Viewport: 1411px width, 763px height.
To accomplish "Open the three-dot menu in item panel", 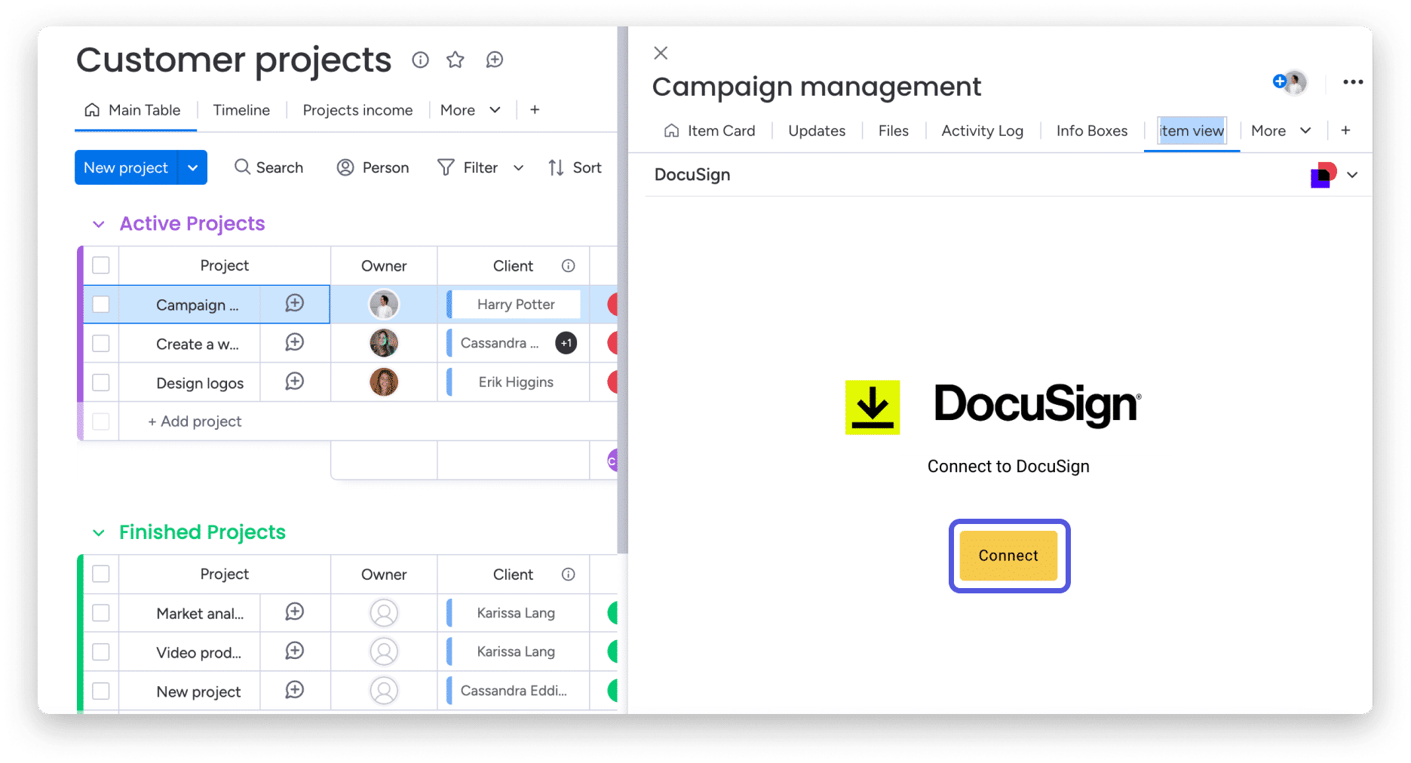I will 1353,82.
